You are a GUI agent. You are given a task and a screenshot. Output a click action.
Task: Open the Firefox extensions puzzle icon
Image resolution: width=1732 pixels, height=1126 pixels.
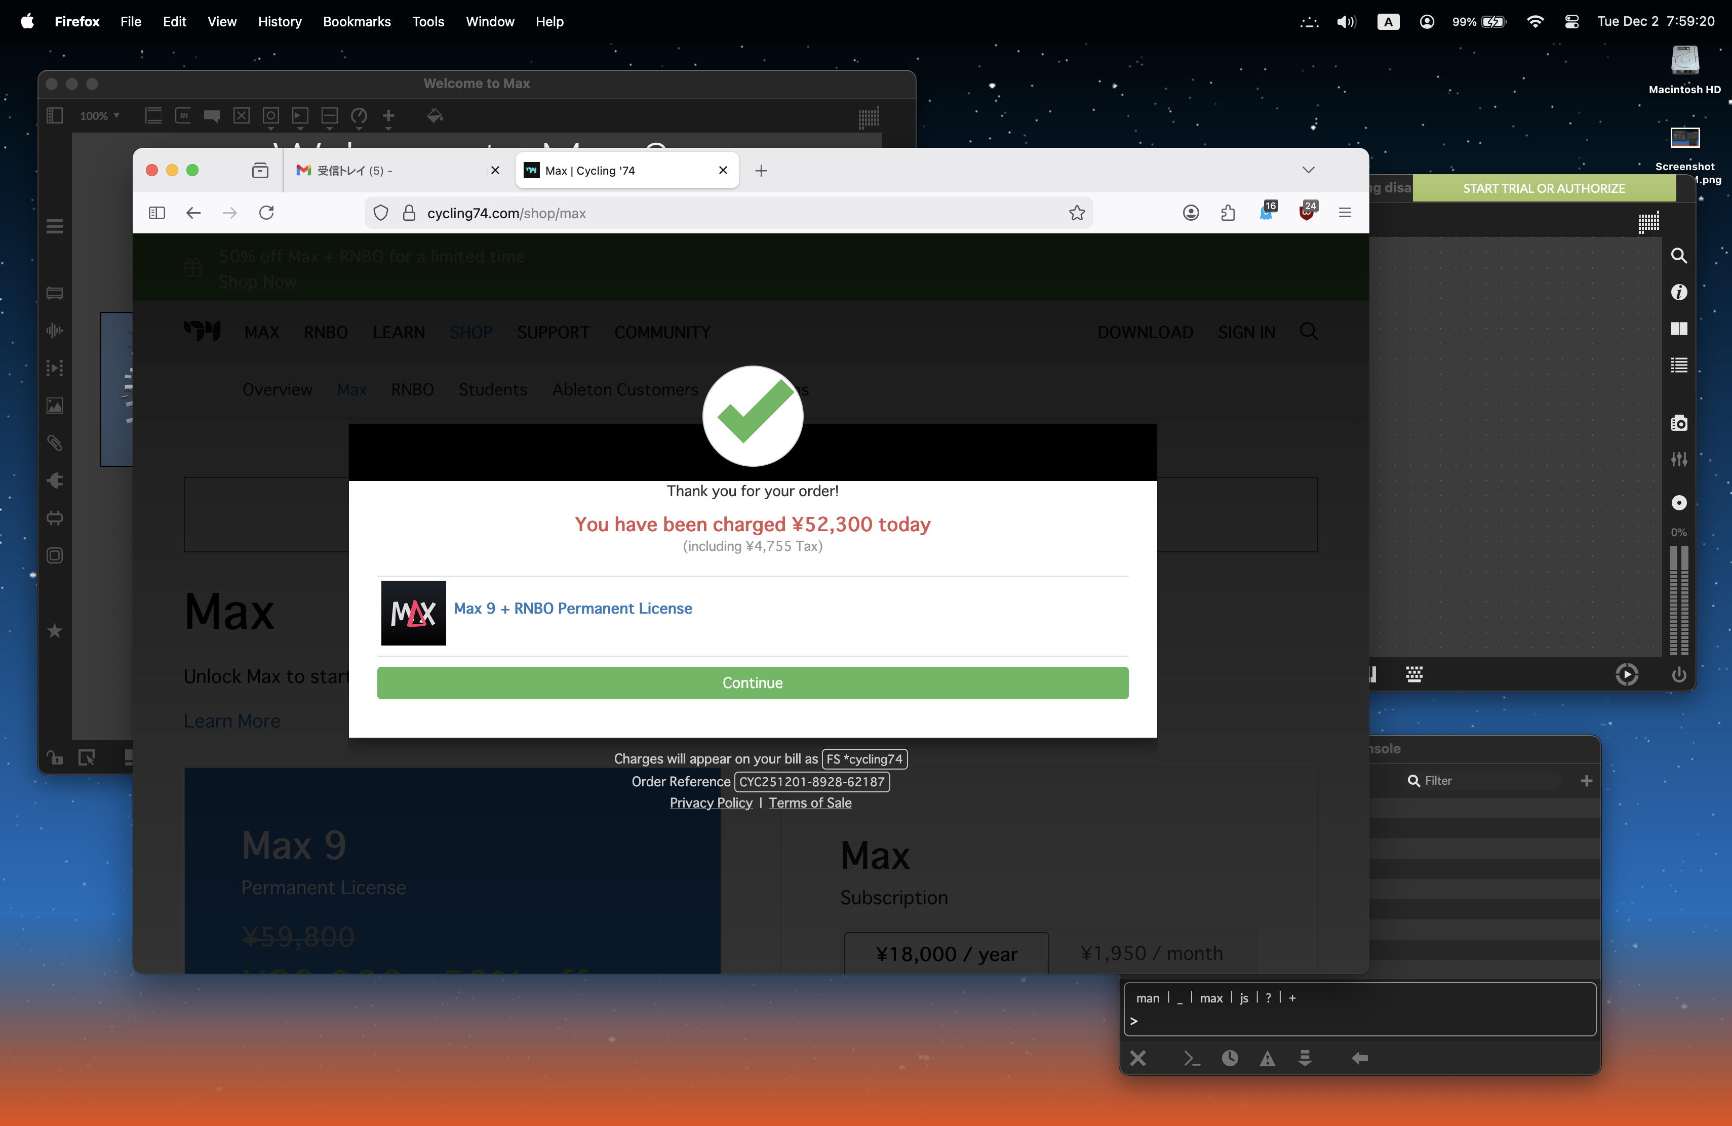(x=1228, y=213)
